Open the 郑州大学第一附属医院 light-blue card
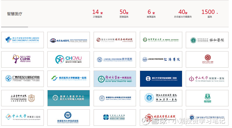 (x=115, y=79)
